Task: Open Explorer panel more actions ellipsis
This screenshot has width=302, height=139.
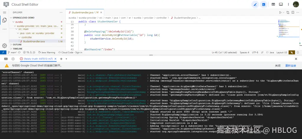Action: point(61,12)
